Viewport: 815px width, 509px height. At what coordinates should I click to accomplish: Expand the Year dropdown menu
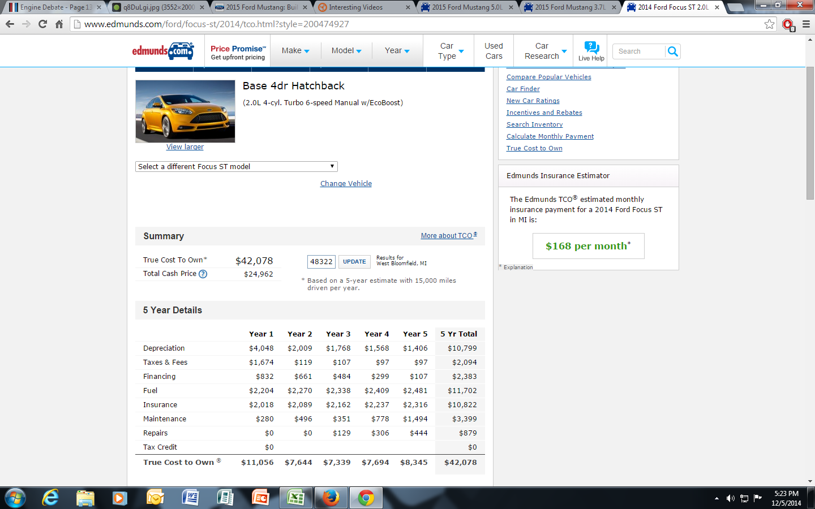pyautogui.click(x=397, y=50)
